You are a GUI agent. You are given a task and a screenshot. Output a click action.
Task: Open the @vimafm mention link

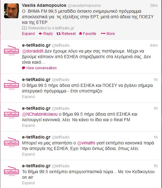86,143
